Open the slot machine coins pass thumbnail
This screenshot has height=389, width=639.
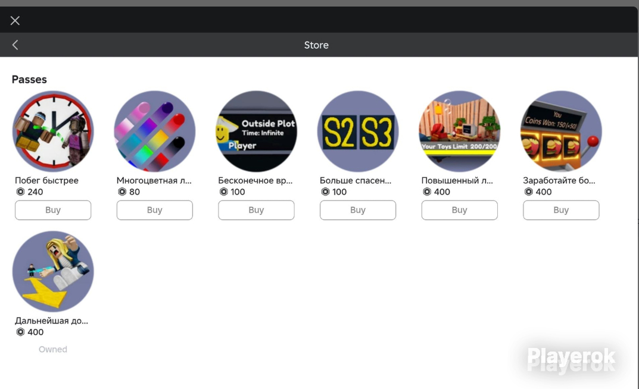[x=561, y=131]
